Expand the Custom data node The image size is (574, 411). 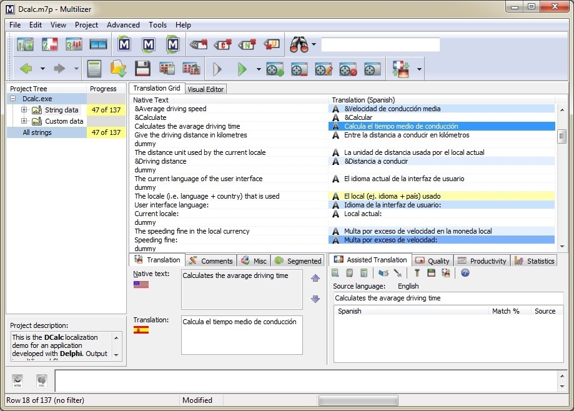tap(24, 121)
